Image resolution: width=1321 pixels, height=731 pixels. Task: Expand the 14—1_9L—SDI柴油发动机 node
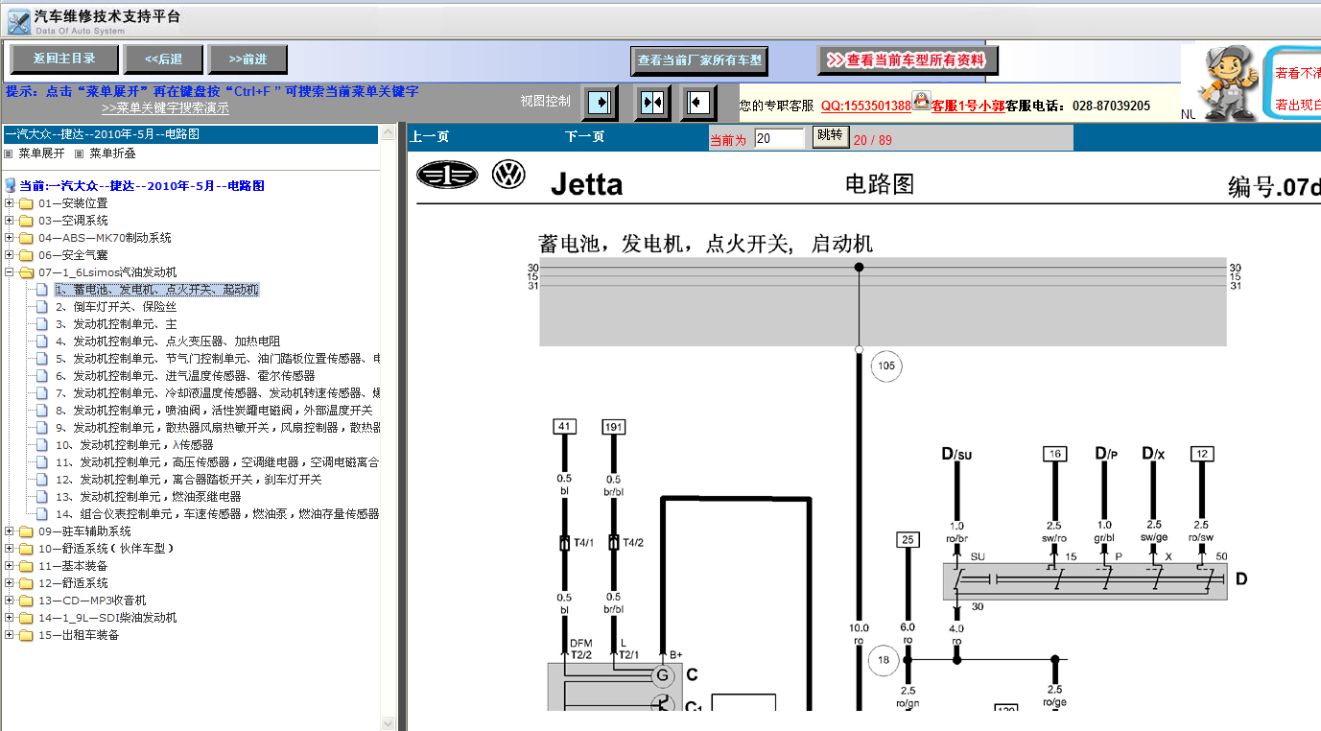click(x=10, y=618)
